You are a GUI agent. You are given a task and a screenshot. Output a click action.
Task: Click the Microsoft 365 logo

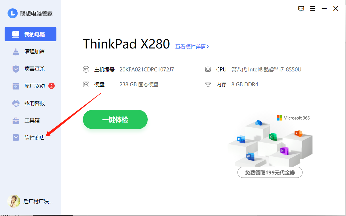293,118
